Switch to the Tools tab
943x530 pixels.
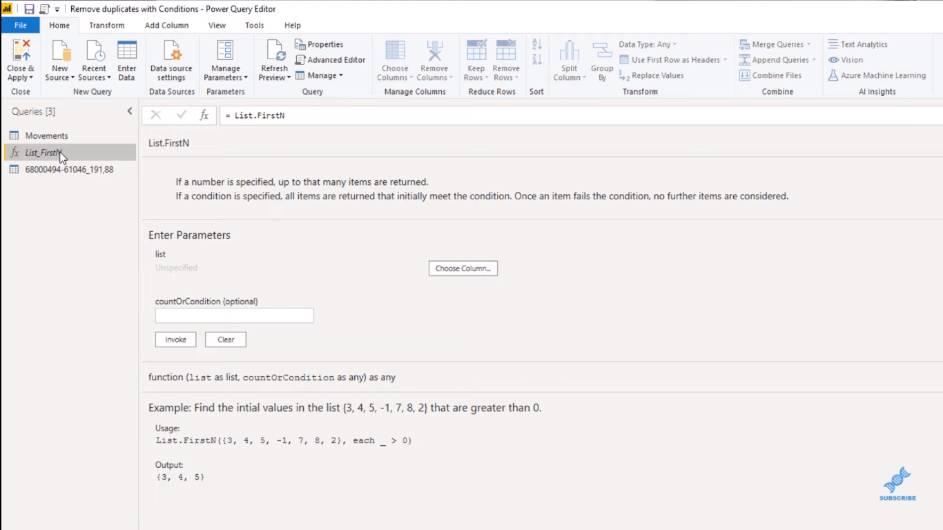coord(255,26)
